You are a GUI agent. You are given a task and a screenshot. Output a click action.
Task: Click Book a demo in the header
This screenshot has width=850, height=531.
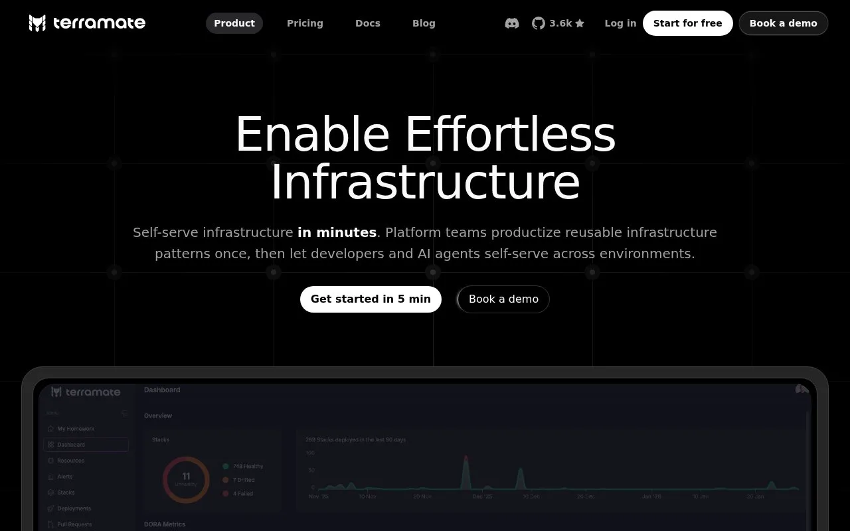(x=784, y=23)
